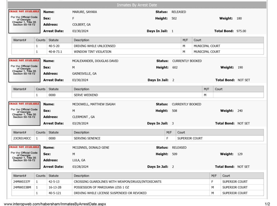The image size is (277, 206).
Task: Click warrant number 24MW0338M
Action: pos(22,187)
